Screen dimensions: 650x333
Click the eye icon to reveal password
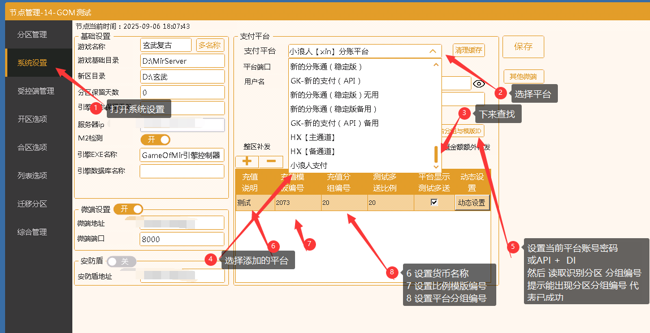click(x=479, y=82)
